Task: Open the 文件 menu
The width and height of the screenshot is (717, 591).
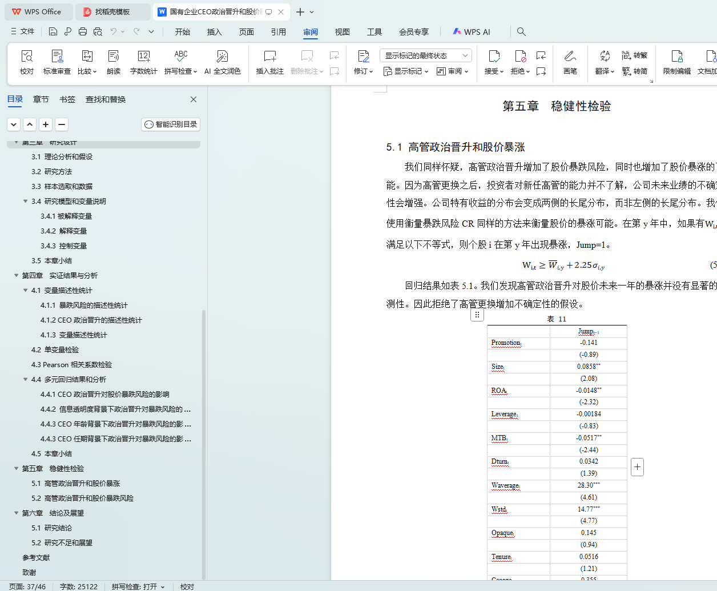Action: [x=23, y=31]
